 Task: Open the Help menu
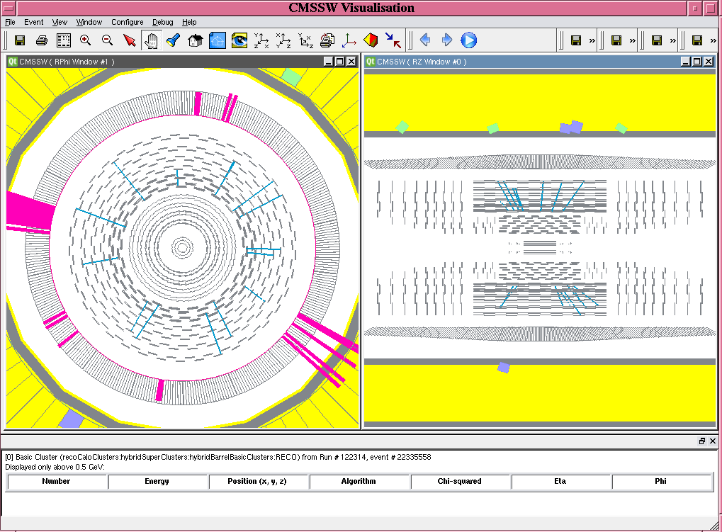[188, 22]
